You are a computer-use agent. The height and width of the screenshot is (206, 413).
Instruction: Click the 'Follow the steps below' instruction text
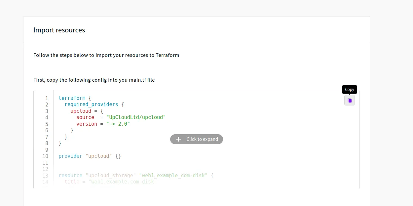pos(106,55)
